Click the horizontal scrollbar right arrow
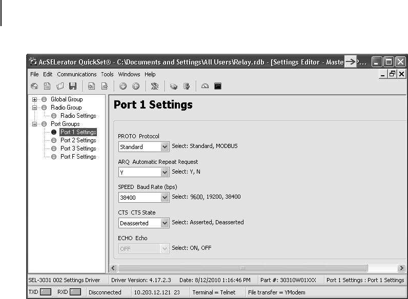The height and width of the screenshot is (299, 408). click(x=401, y=268)
